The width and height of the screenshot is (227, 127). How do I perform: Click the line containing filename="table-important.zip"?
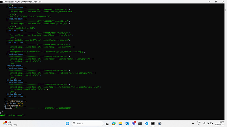pyautogui.click(x=55, y=87)
